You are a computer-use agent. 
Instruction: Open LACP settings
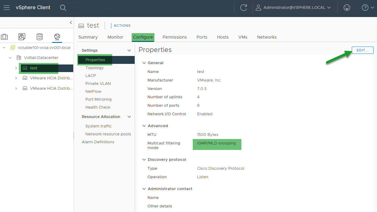click(x=91, y=76)
